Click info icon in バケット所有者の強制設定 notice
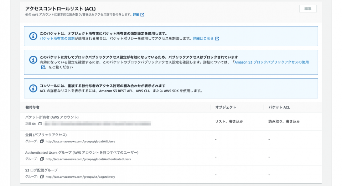342x186 pixels. [33, 36]
